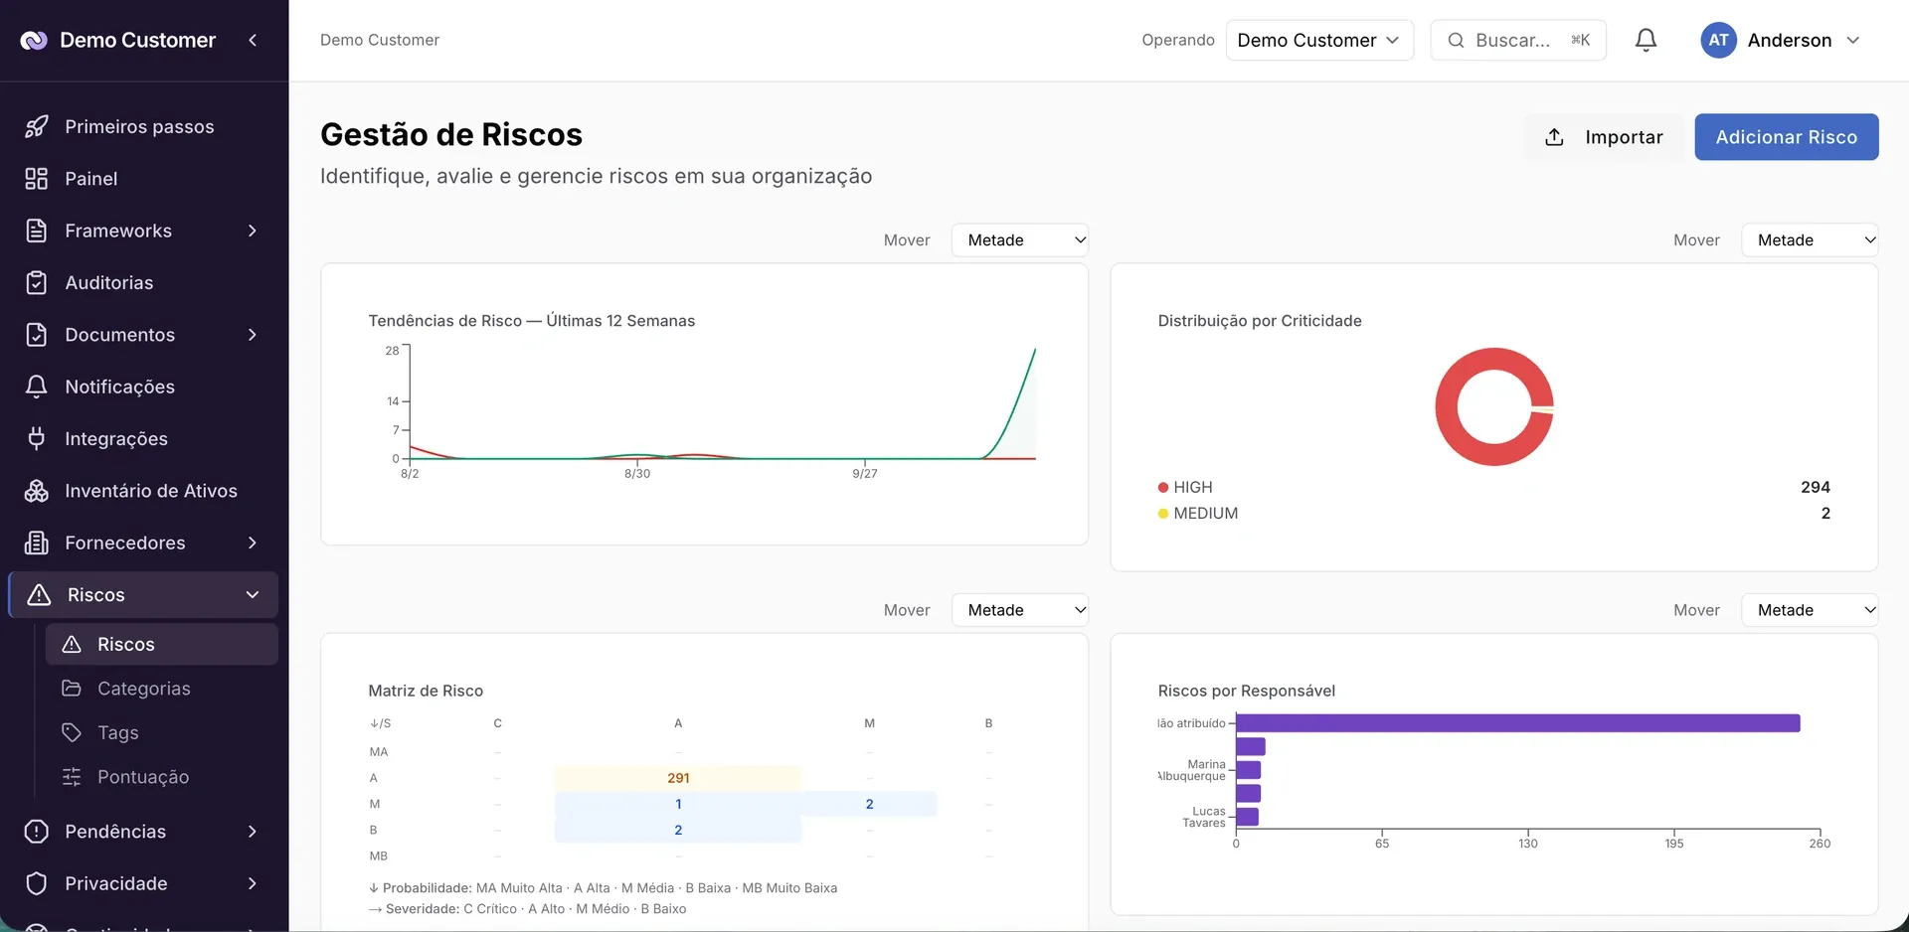
Task: Click the Auditorias clipboard icon
Action: [x=37, y=282]
